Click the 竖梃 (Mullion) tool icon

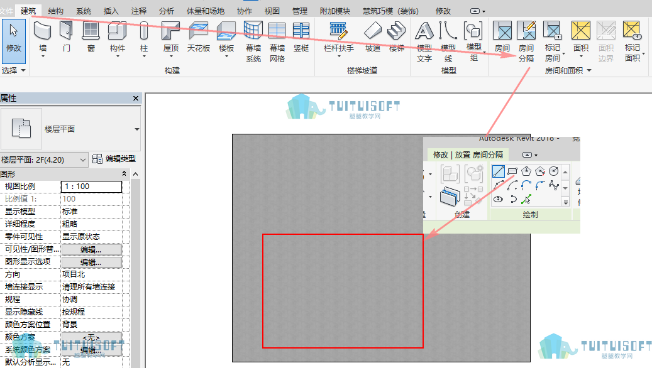(x=301, y=31)
